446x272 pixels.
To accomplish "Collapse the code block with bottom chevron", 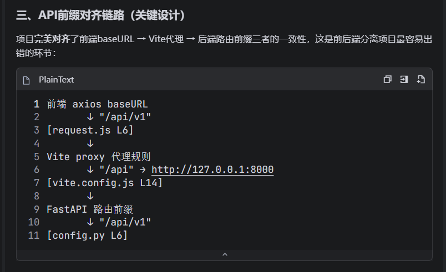I will [x=225, y=254].
